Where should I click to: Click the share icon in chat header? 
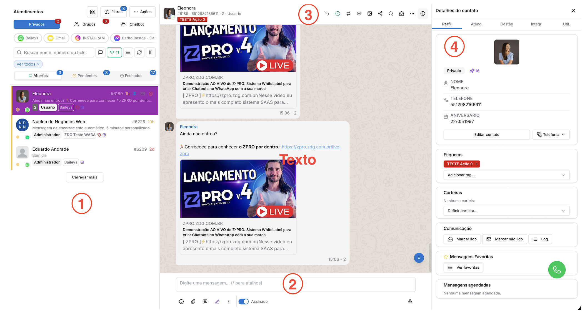coord(380,14)
